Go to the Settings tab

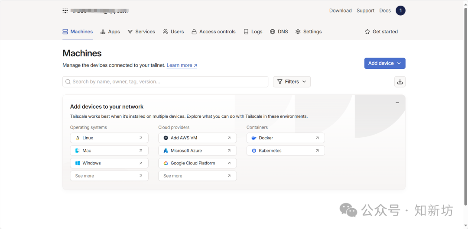[x=309, y=32]
